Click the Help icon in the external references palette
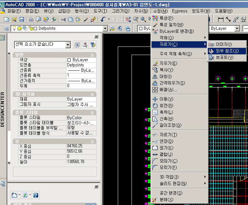 pyautogui.click(x=36, y=195)
